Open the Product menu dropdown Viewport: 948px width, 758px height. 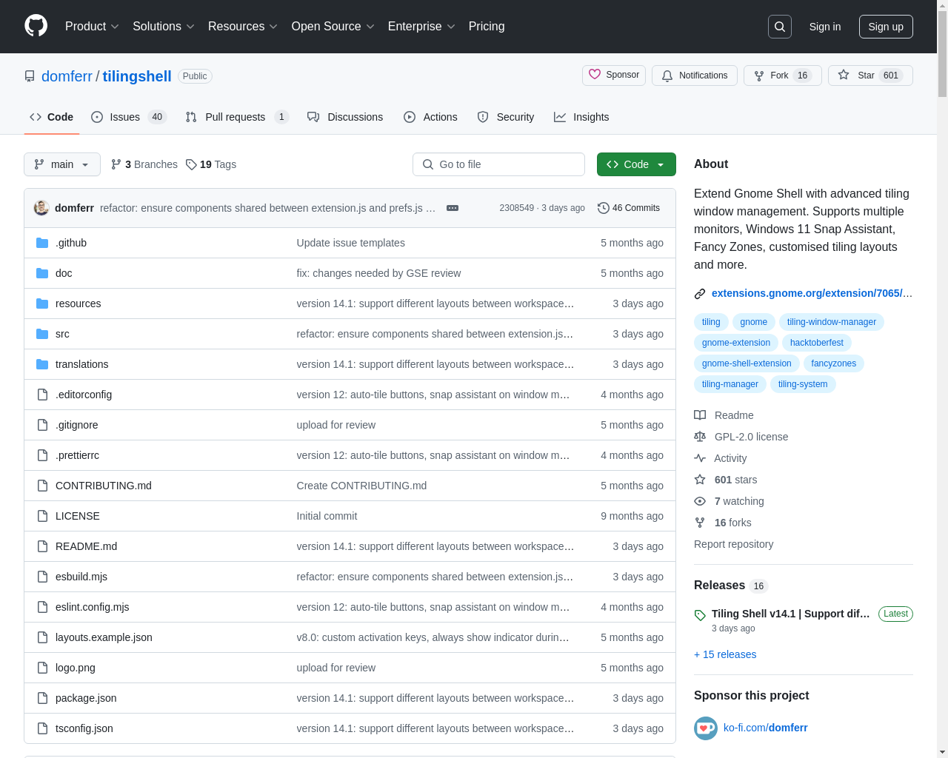click(x=92, y=27)
